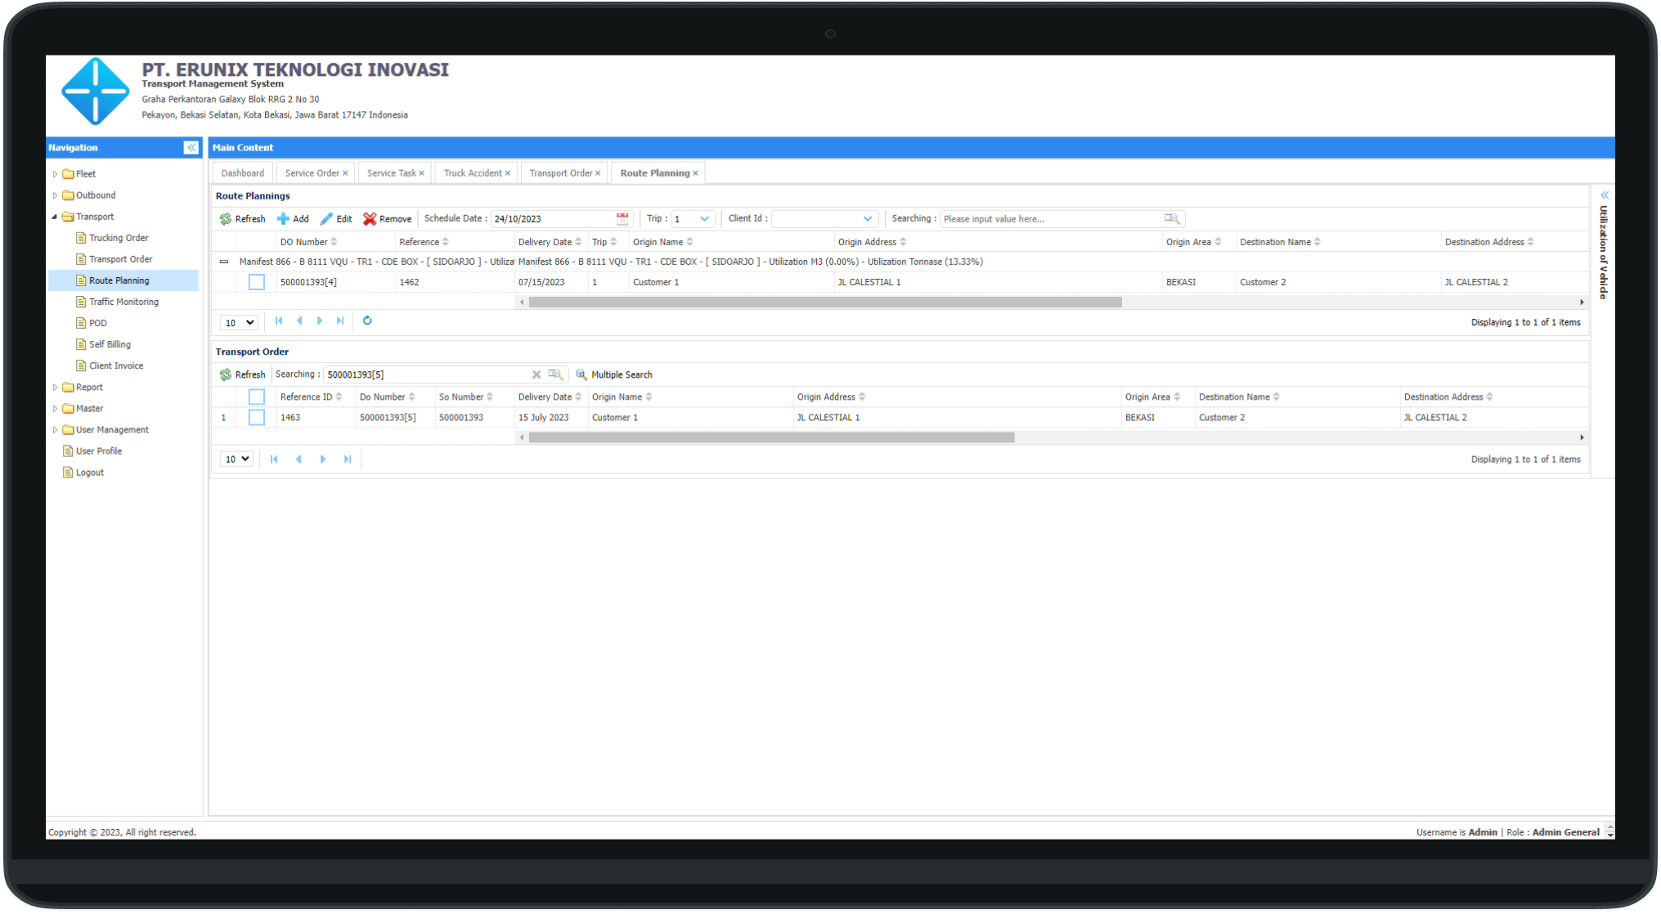Open Client Invoice in navigation
1661x914 pixels.
click(x=115, y=365)
